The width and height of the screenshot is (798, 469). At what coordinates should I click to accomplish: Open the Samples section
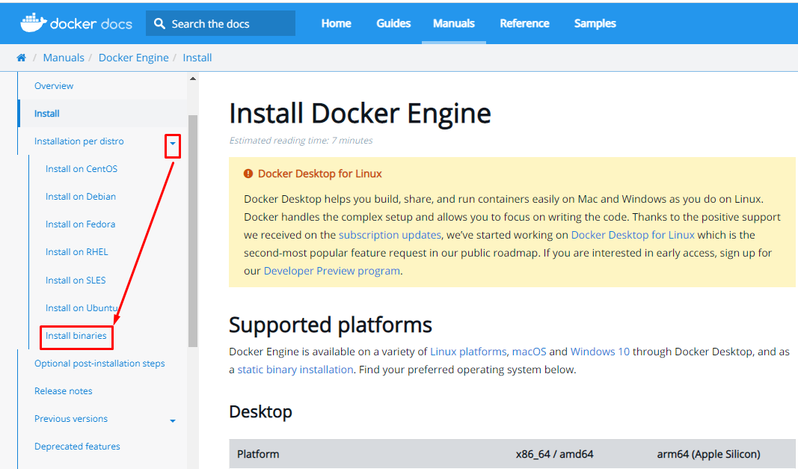click(x=595, y=23)
